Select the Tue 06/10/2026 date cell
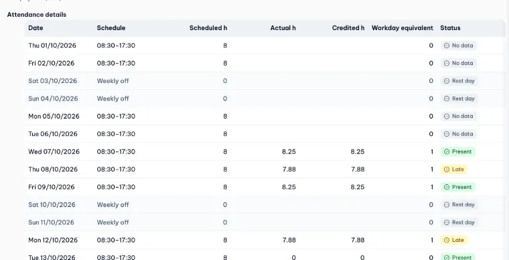509x260 pixels. (x=53, y=134)
